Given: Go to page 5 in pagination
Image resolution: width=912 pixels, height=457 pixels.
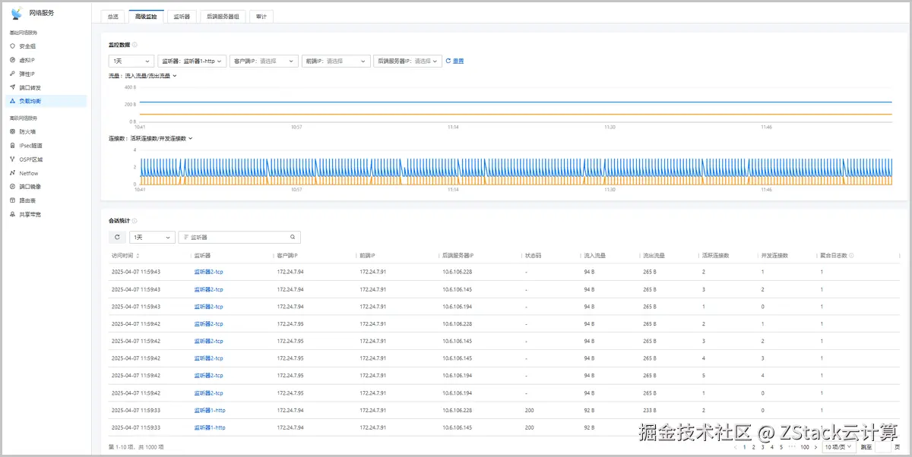Looking at the screenshot, I should click(x=781, y=447).
